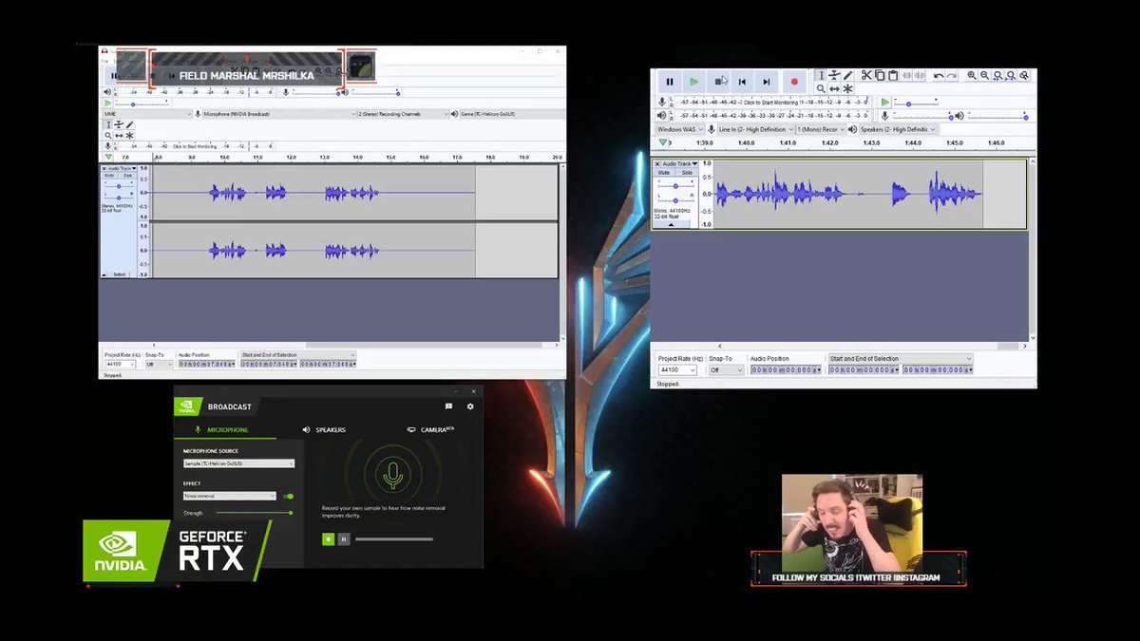Click the Cut scissors icon in right Audacity
The height and width of the screenshot is (641, 1140).
(866, 76)
